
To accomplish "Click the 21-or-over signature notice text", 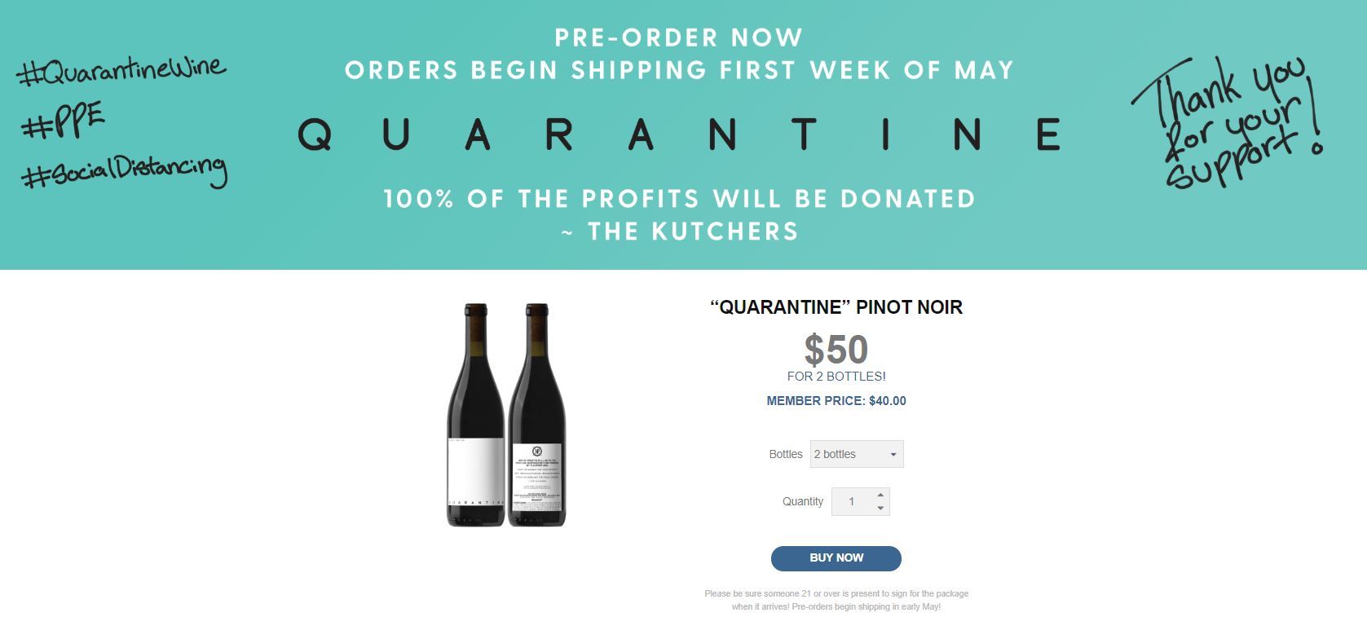I will 836,600.
